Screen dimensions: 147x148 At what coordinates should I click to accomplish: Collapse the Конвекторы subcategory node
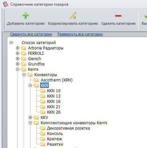[x=24, y=75]
